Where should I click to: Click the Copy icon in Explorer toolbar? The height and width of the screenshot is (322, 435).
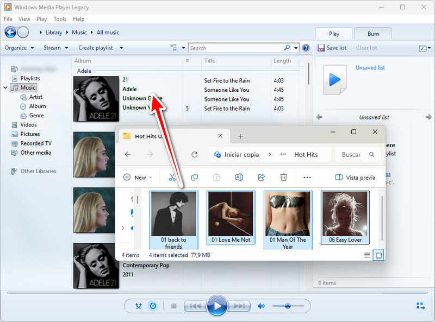[195, 178]
